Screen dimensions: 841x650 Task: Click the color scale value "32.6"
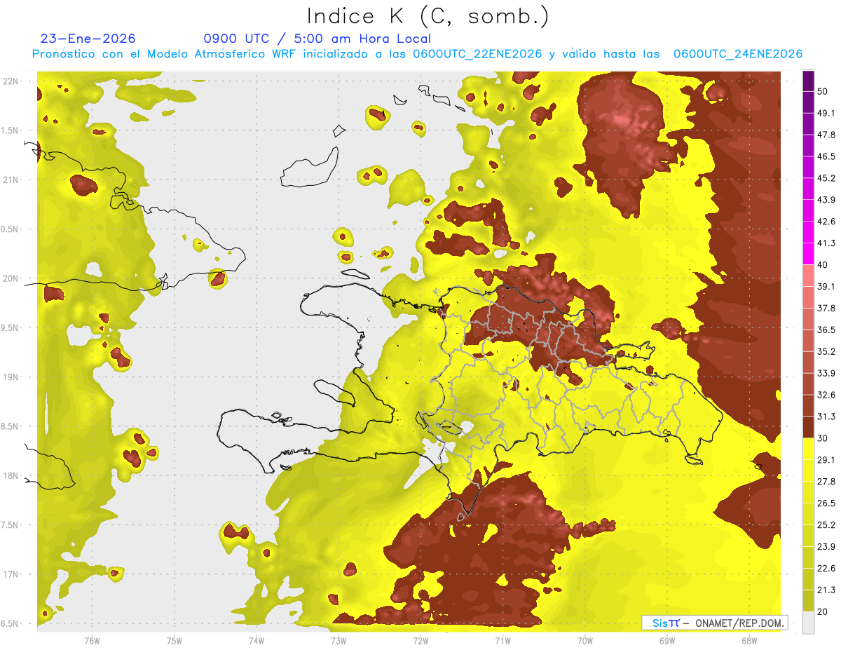pyautogui.click(x=826, y=395)
